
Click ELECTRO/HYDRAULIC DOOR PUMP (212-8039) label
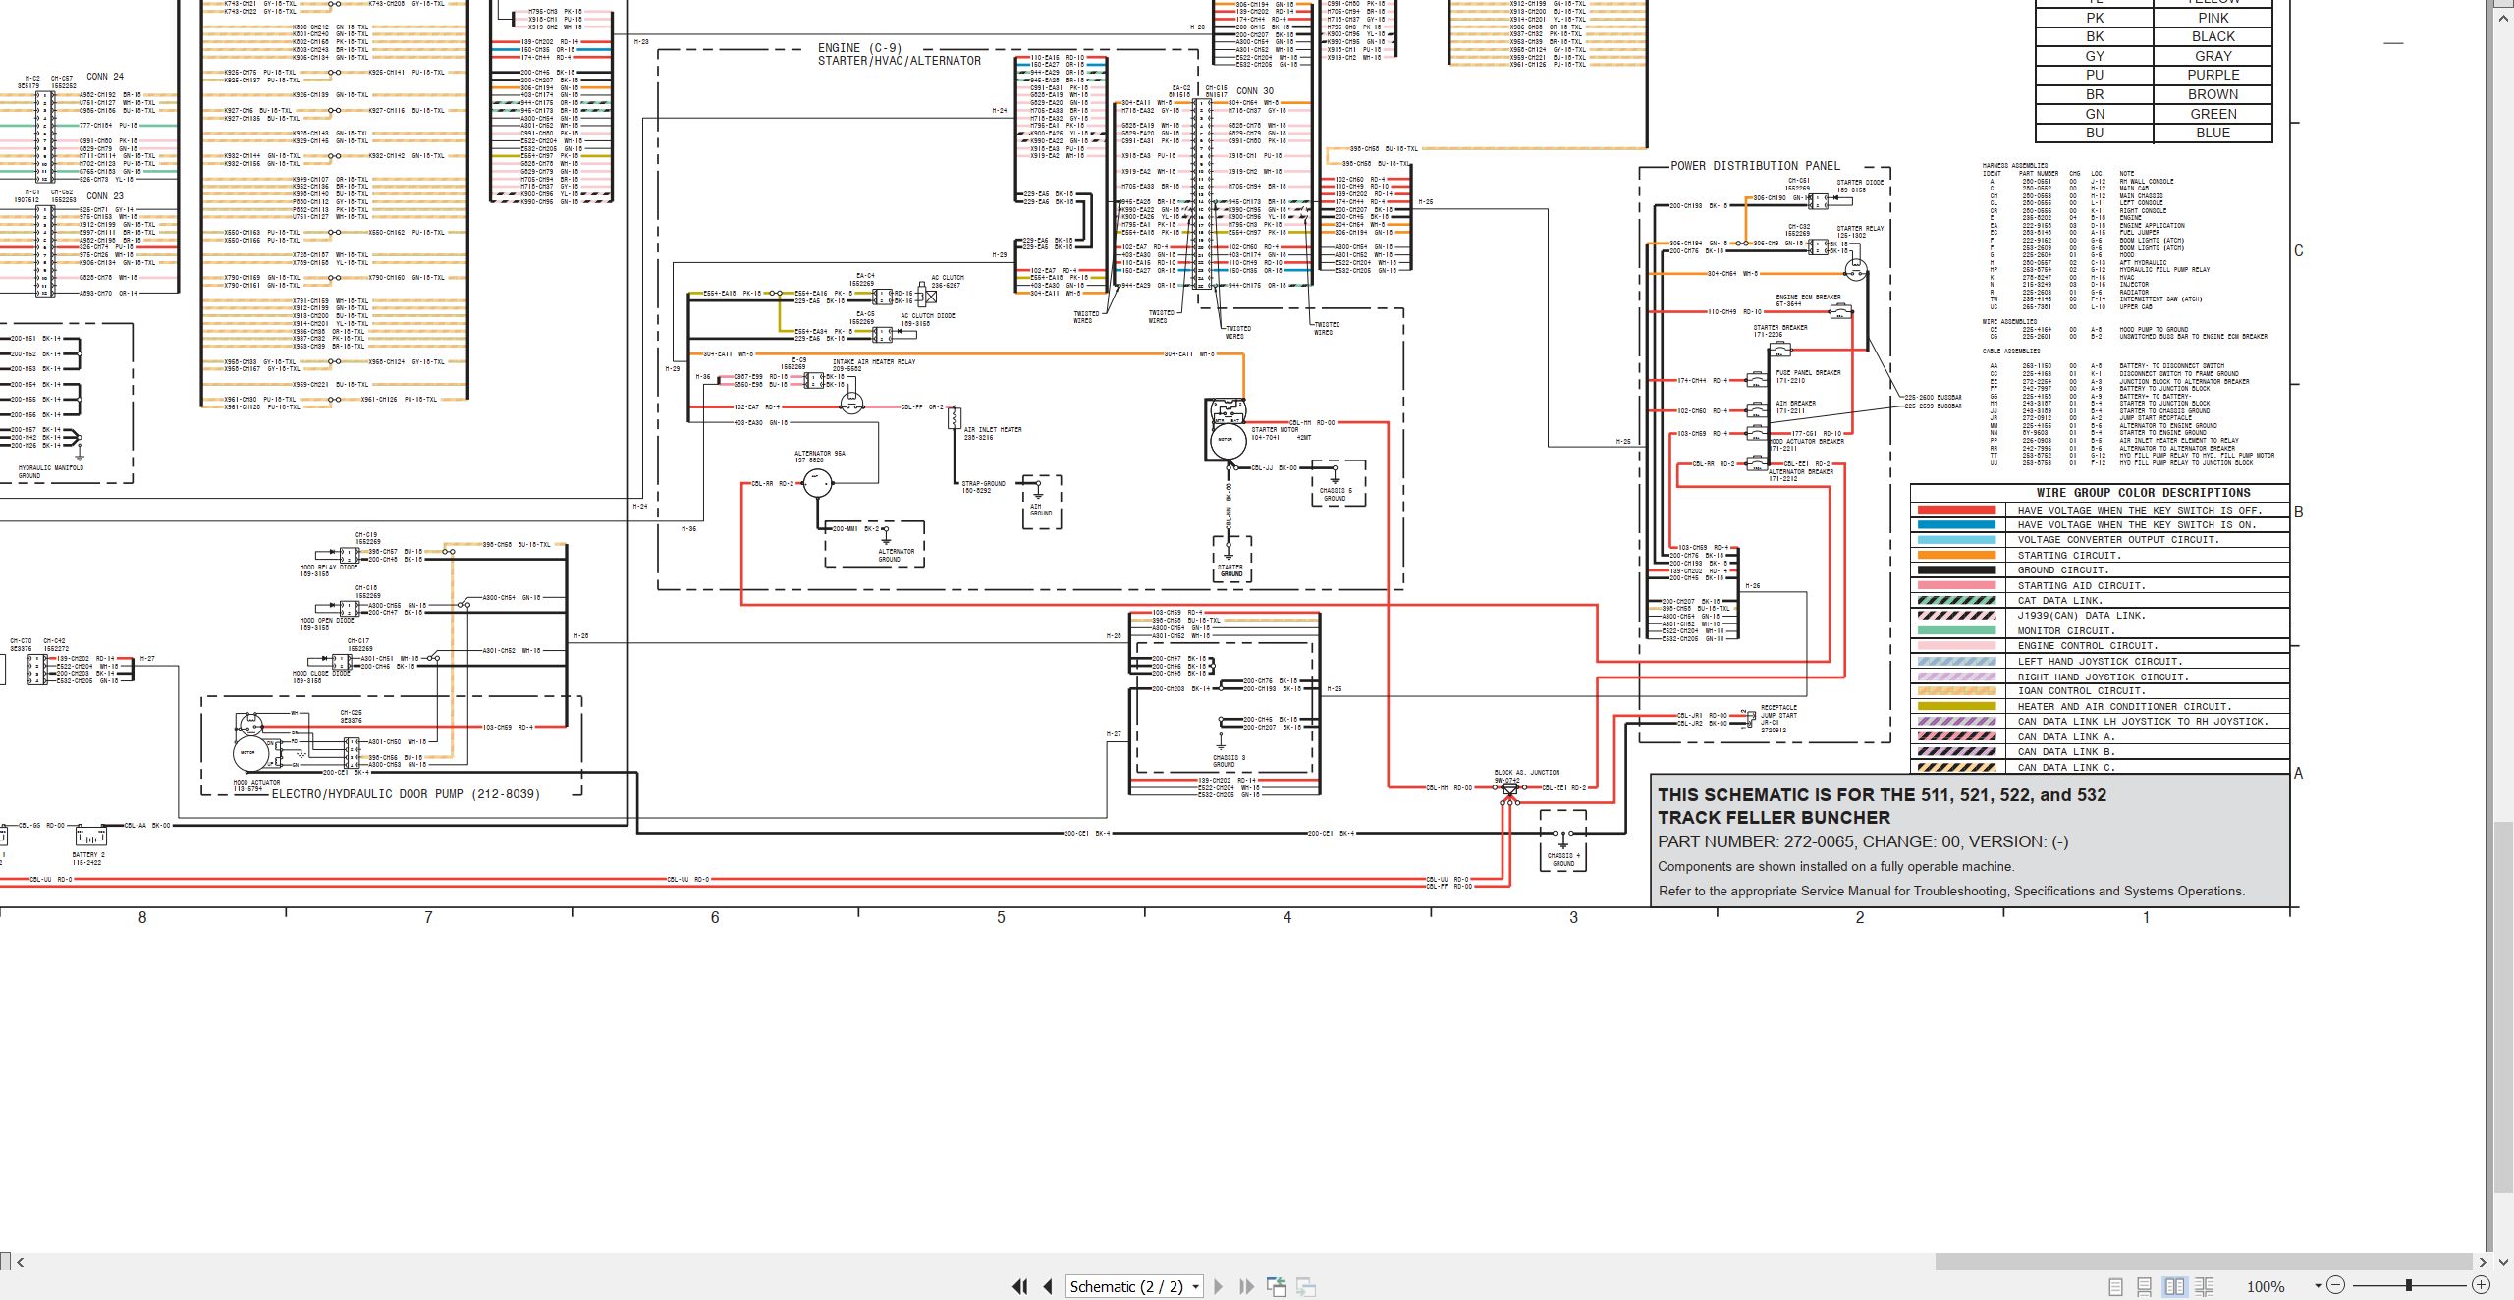tap(406, 794)
